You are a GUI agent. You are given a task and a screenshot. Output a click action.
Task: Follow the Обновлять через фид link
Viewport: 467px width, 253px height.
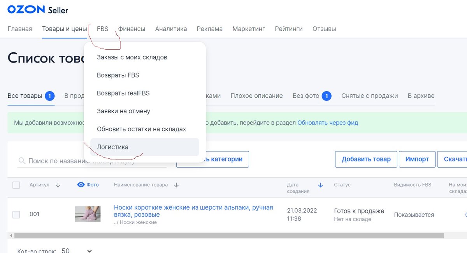point(328,123)
